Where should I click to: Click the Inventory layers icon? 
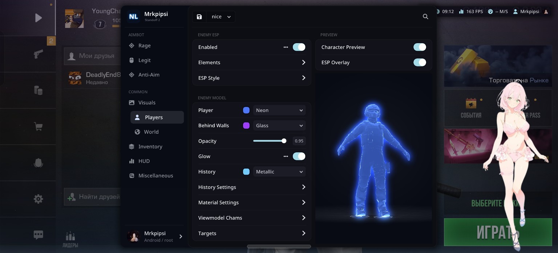[132, 146]
